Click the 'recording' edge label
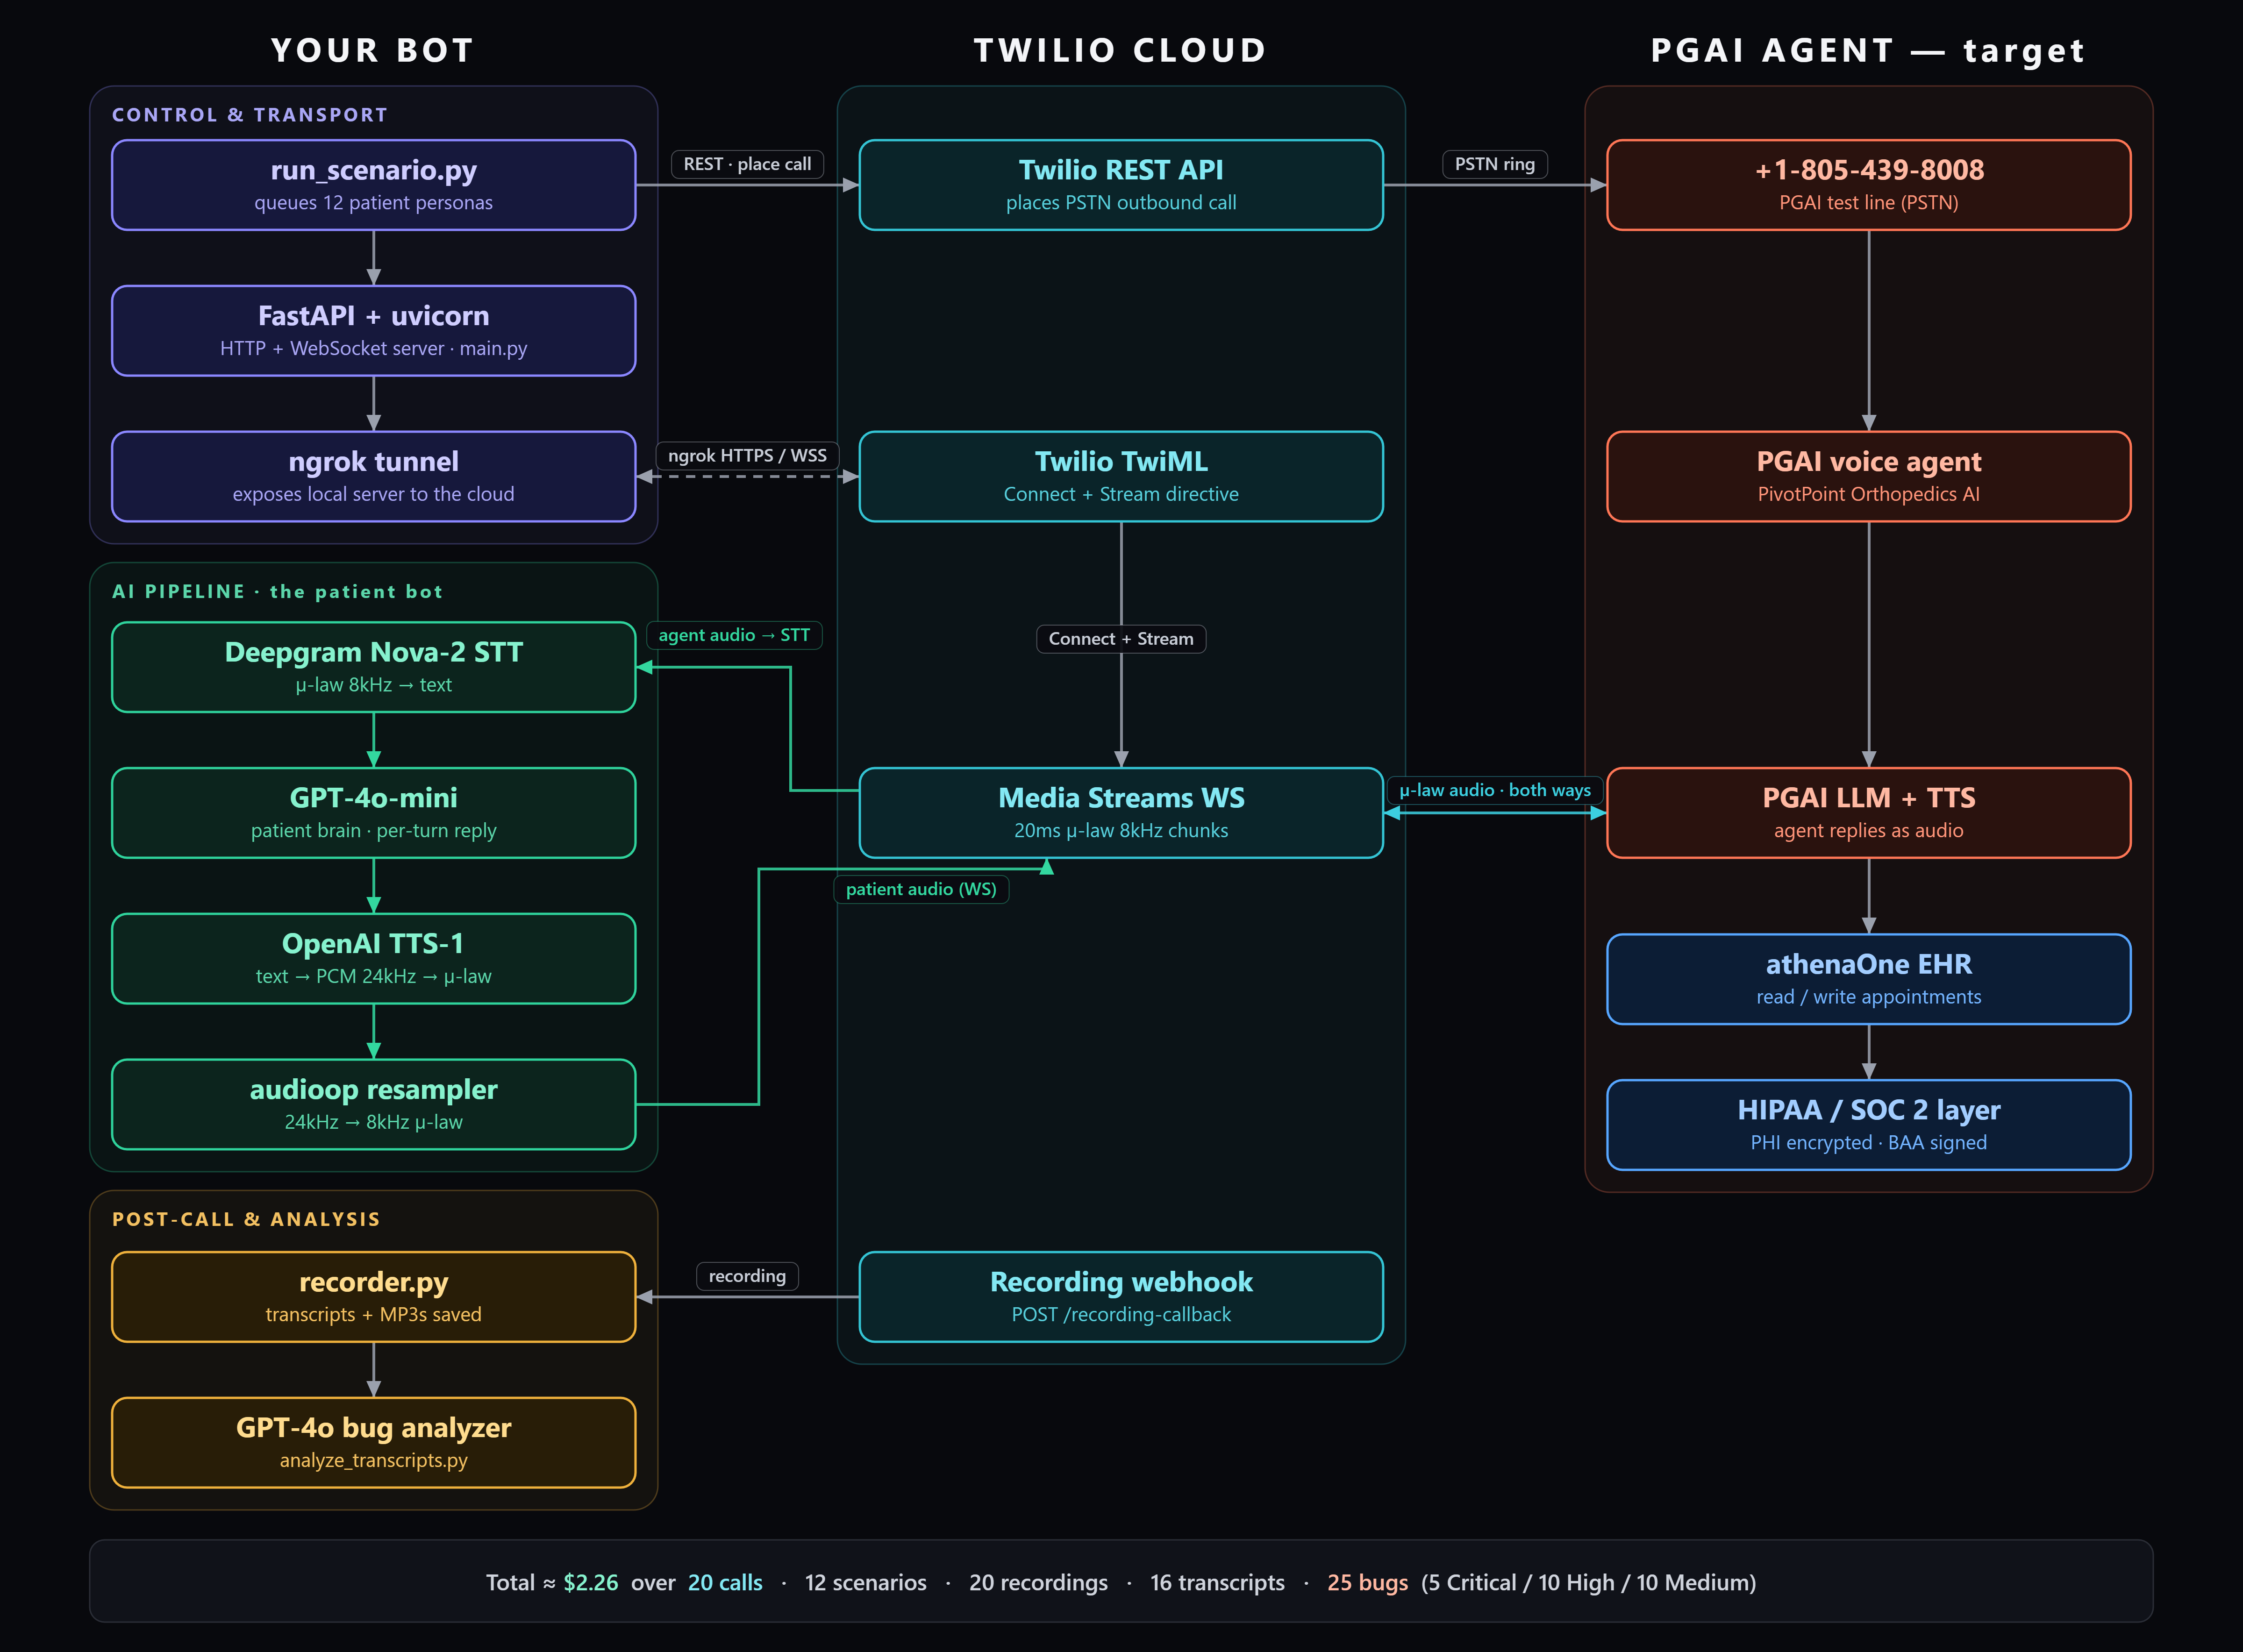This screenshot has height=1652, width=2243. (x=747, y=1276)
